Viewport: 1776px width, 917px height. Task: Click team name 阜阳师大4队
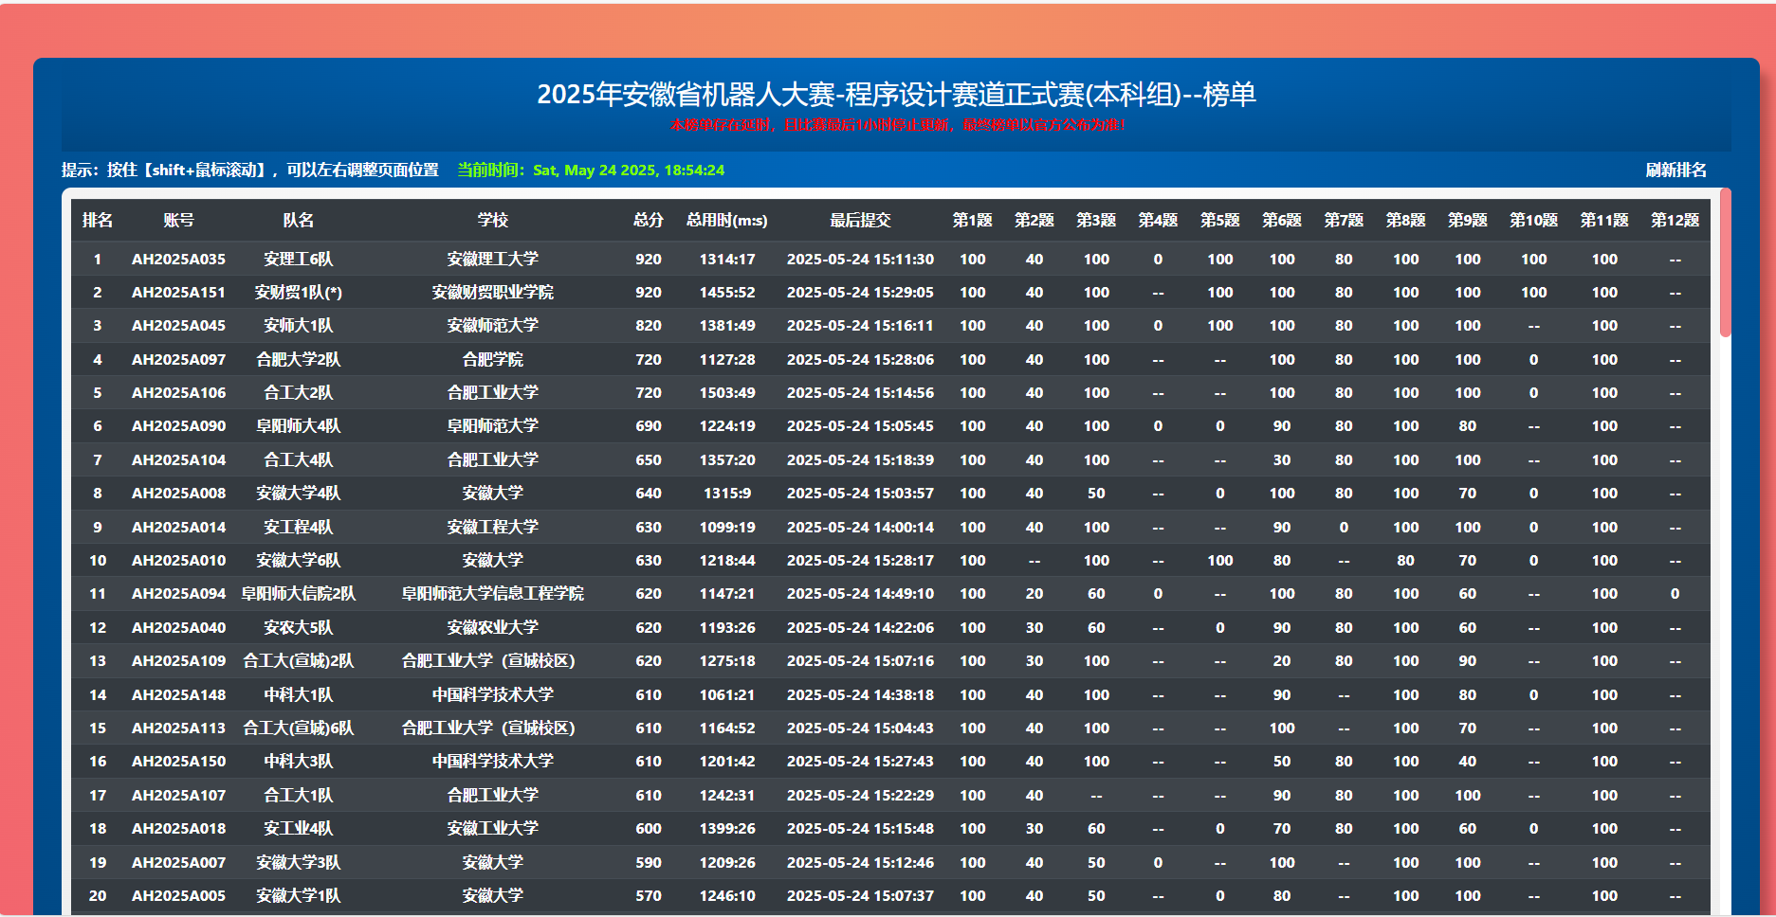(x=298, y=425)
